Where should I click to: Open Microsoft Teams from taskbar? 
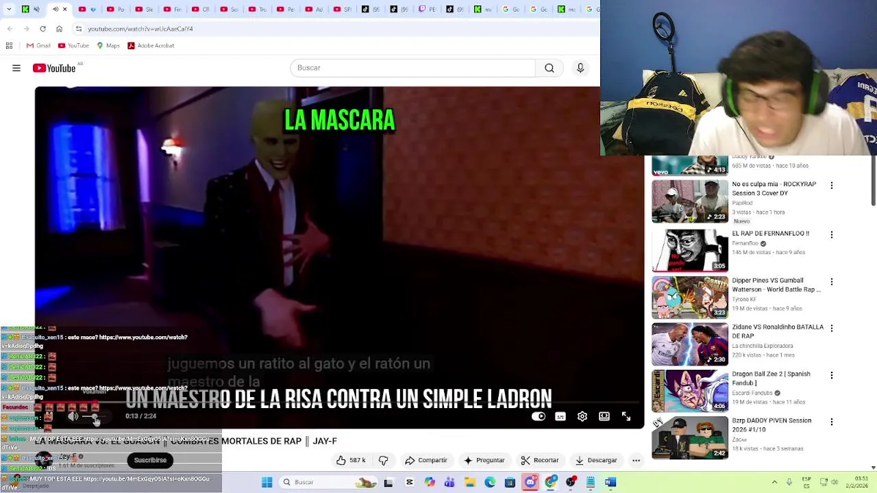tap(449, 482)
